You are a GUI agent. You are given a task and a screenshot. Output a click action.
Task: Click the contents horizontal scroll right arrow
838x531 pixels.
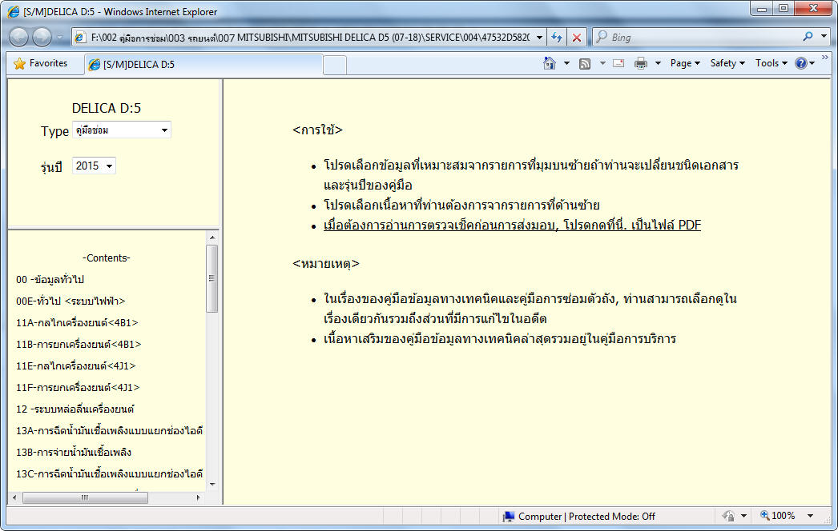(x=198, y=497)
